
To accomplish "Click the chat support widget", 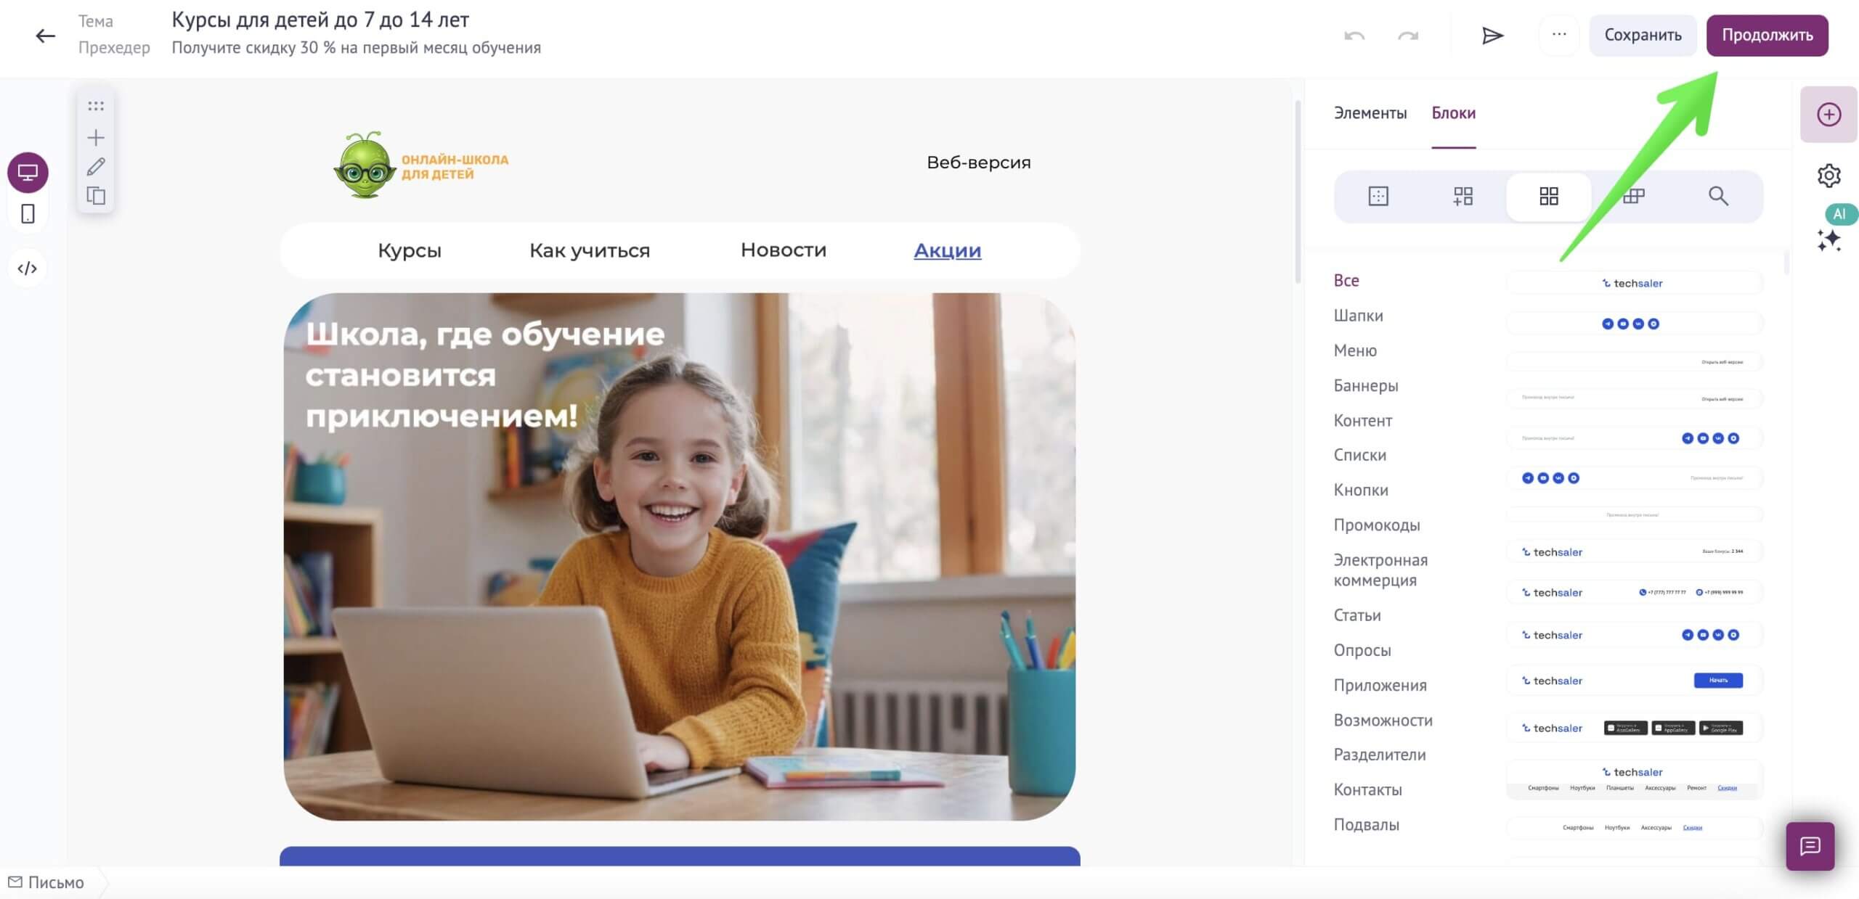I will [1810, 846].
